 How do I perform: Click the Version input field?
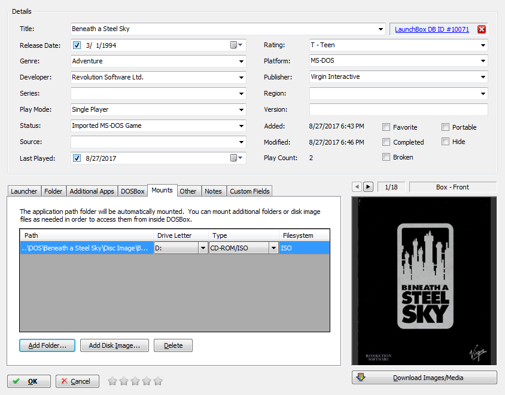(x=398, y=109)
